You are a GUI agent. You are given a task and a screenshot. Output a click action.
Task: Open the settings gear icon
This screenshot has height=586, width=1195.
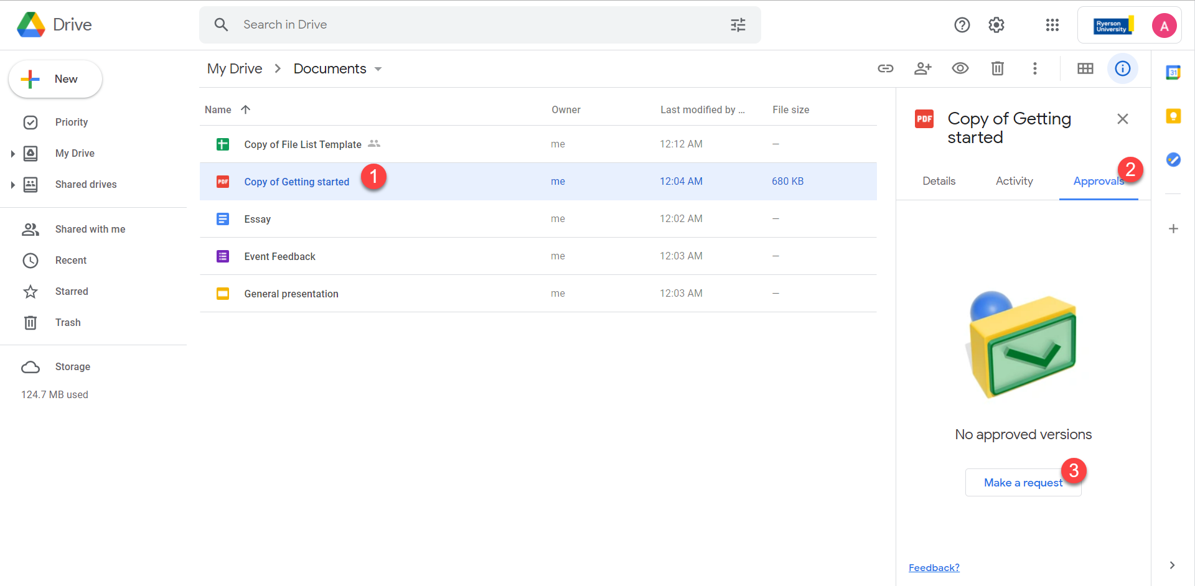coord(996,25)
